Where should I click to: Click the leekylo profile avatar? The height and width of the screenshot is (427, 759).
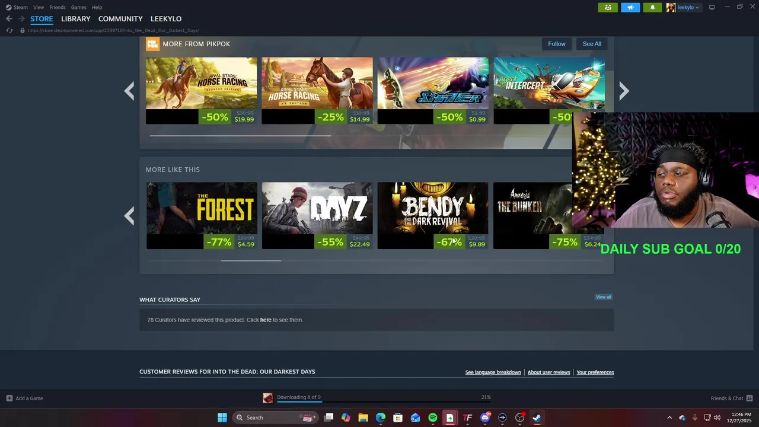pos(671,7)
